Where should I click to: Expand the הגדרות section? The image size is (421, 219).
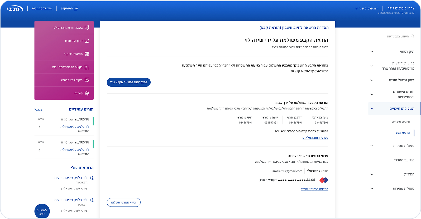point(372,174)
